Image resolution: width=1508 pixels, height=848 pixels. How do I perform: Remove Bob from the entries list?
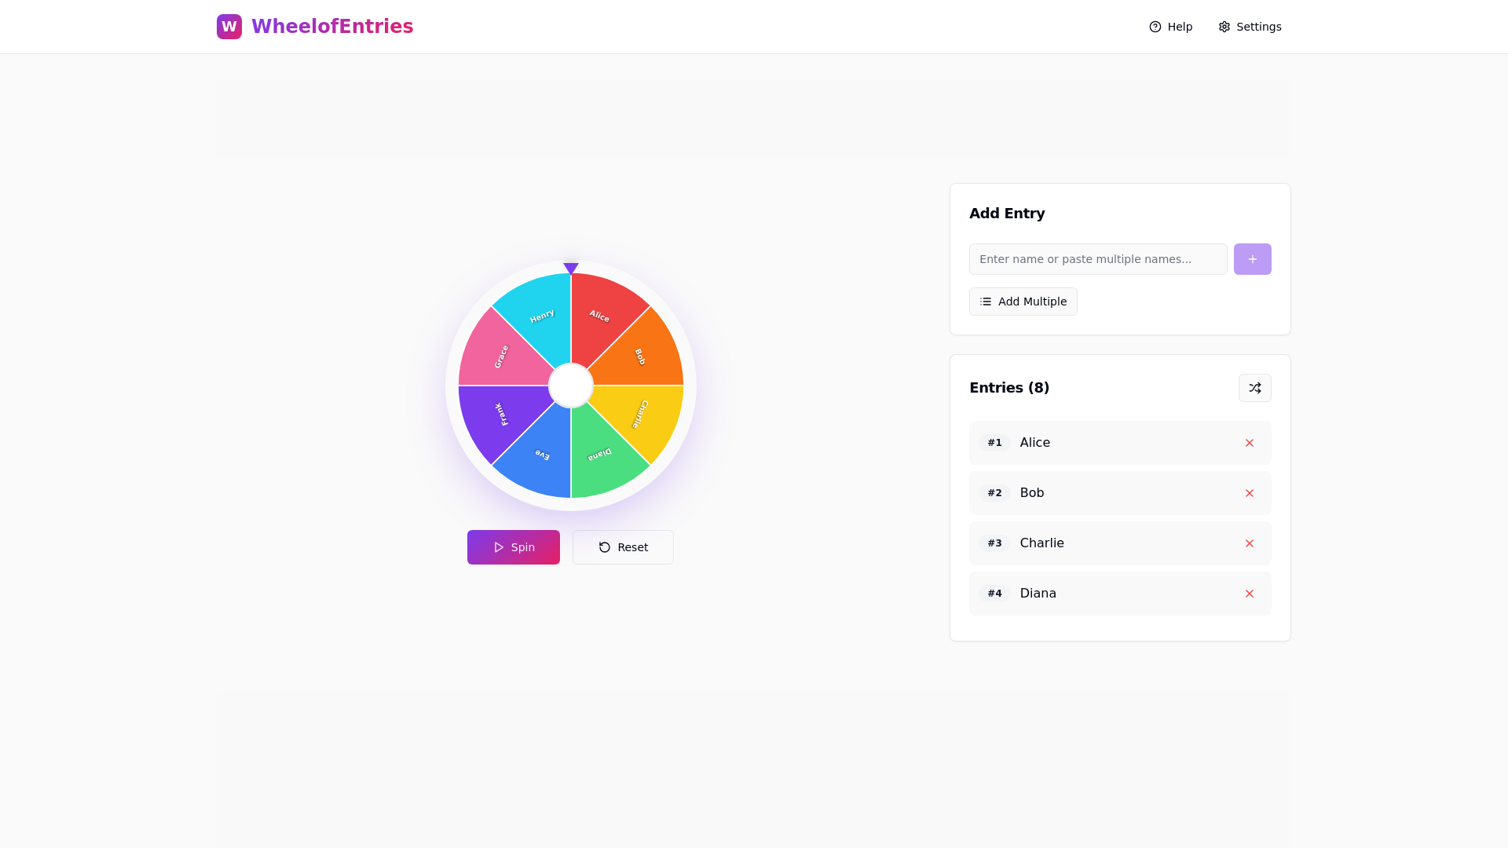click(x=1250, y=493)
